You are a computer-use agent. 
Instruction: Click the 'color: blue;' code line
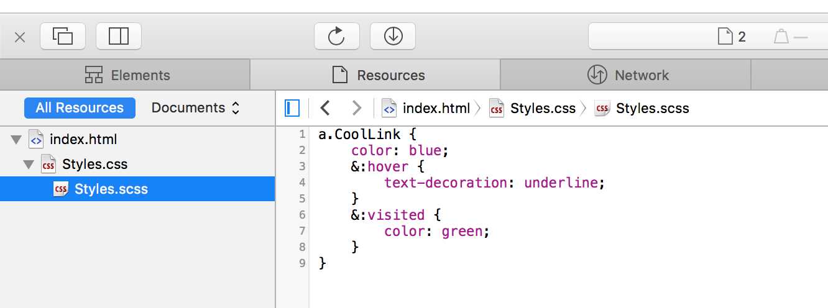tap(400, 150)
